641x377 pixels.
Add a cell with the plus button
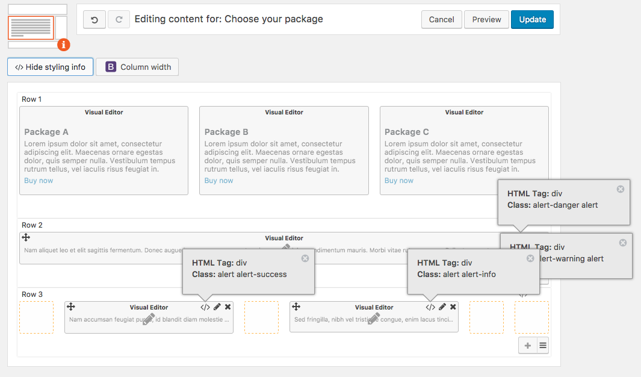pos(528,345)
